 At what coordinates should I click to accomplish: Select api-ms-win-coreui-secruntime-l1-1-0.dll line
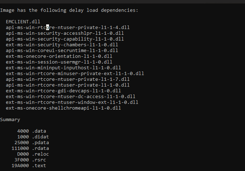(x=62, y=51)
